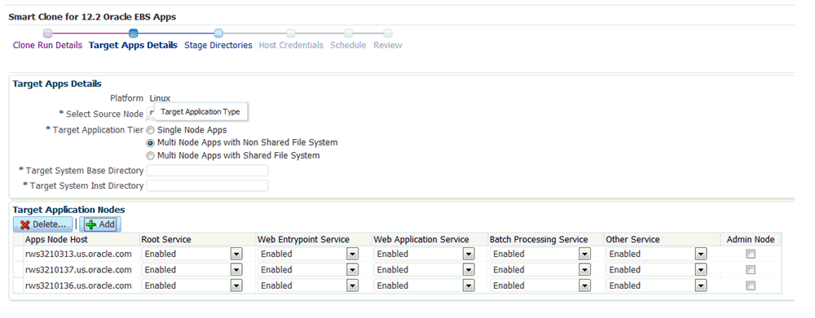Open Root Service dropdown for rws3210137
This screenshot has height=318, width=815.
236,270
